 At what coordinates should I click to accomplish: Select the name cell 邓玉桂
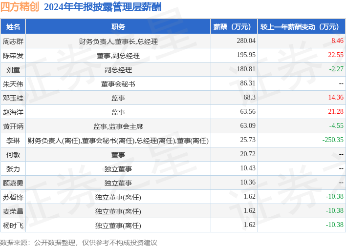click(x=13, y=98)
